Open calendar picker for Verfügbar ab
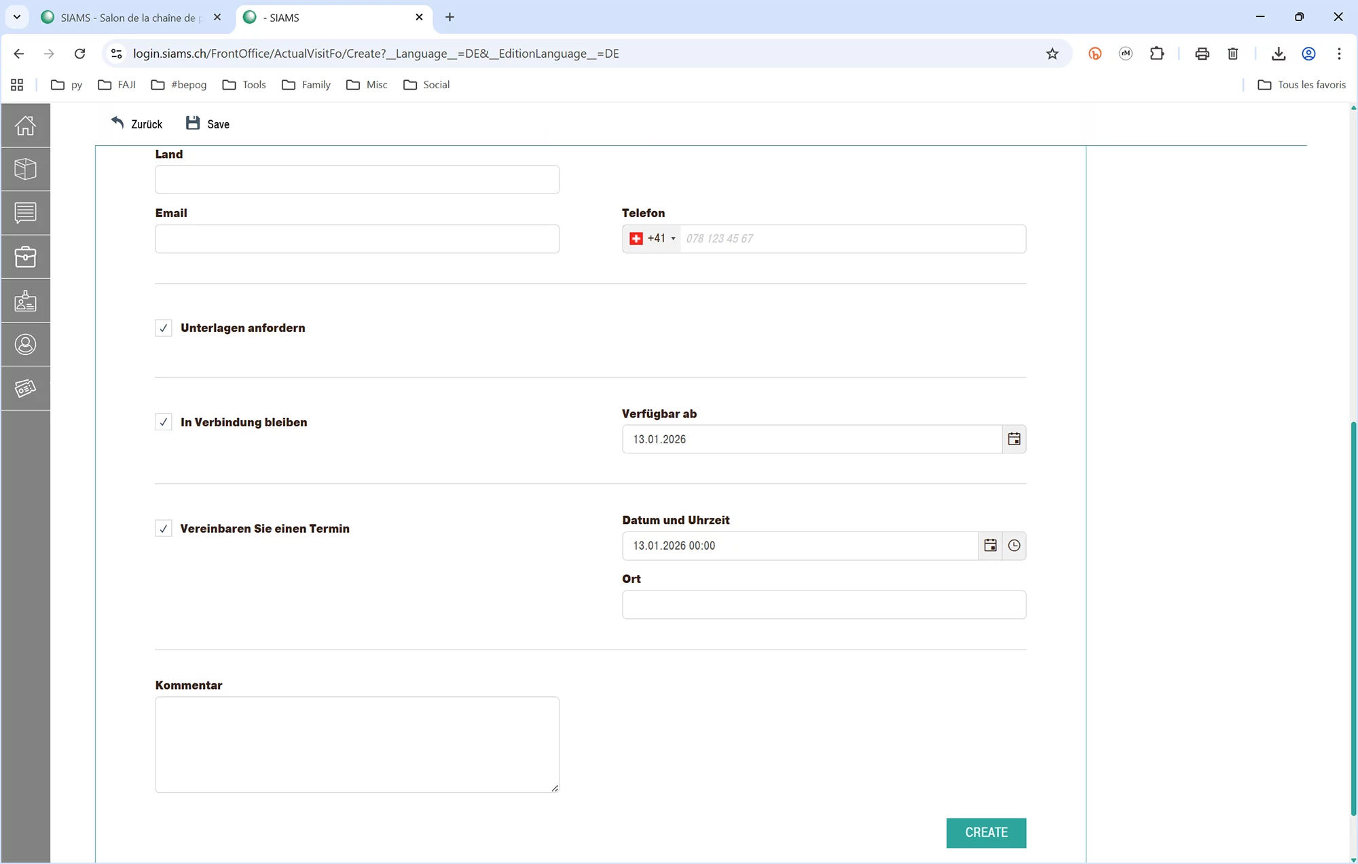Screen dimensions: 1358x864 click(x=1014, y=439)
